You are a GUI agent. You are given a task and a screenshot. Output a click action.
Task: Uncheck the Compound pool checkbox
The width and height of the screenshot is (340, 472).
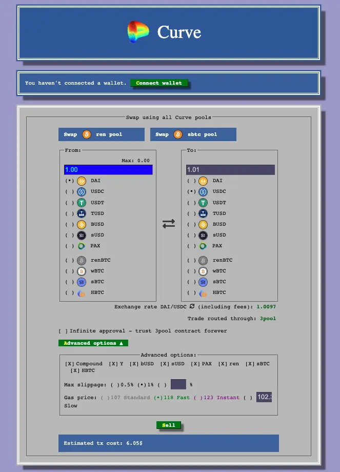click(x=70, y=364)
